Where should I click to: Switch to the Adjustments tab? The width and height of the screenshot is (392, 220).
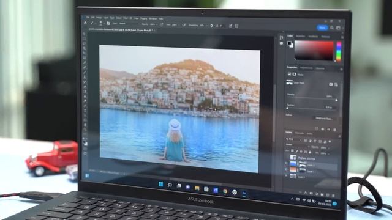(306, 68)
